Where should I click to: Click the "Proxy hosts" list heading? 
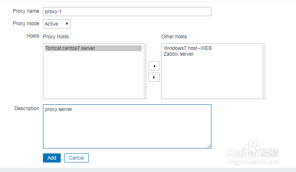56,37
